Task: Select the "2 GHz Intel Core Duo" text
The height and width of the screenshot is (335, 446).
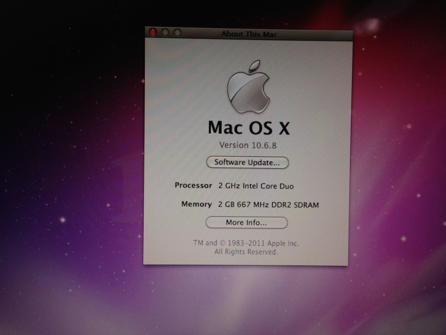Action: (256, 186)
